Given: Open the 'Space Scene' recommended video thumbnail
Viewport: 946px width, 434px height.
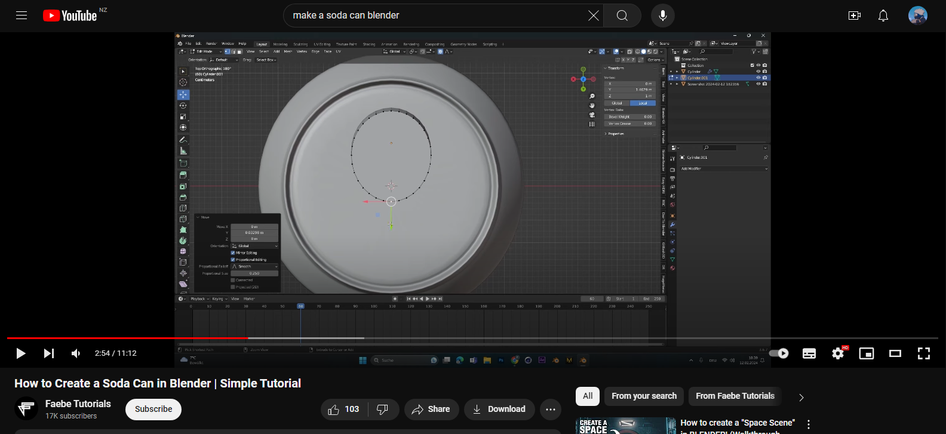Looking at the screenshot, I should tap(626, 426).
